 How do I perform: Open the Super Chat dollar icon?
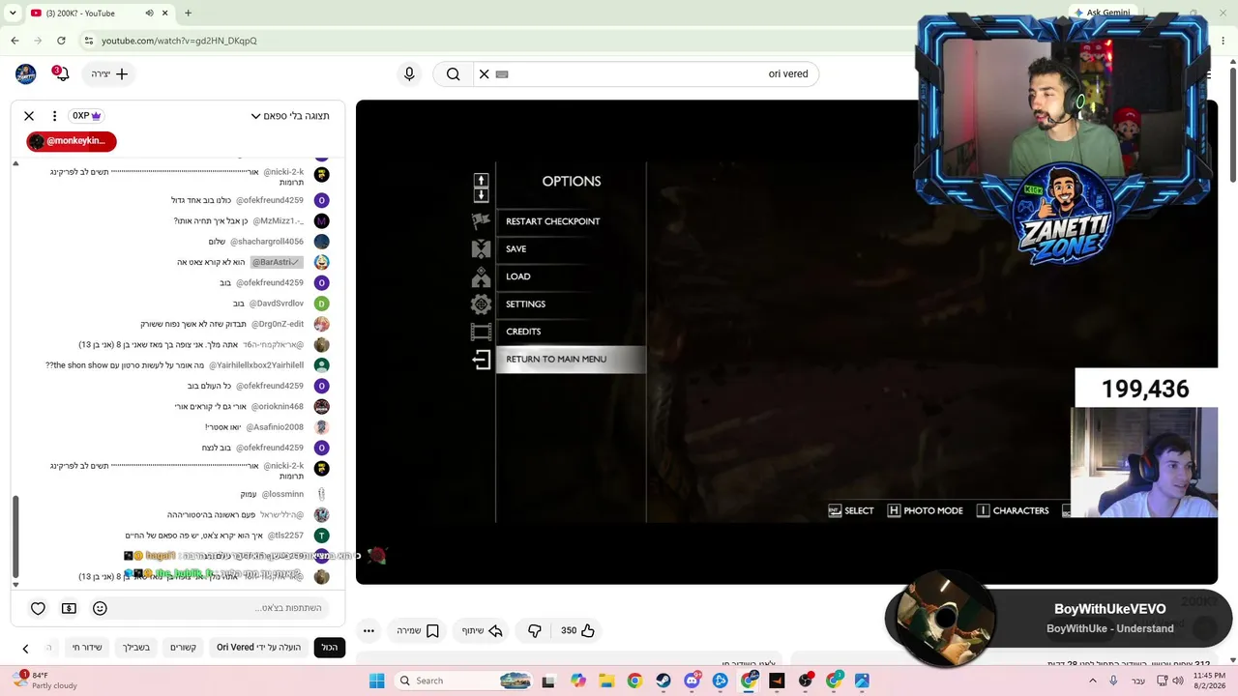click(x=69, y=608)
